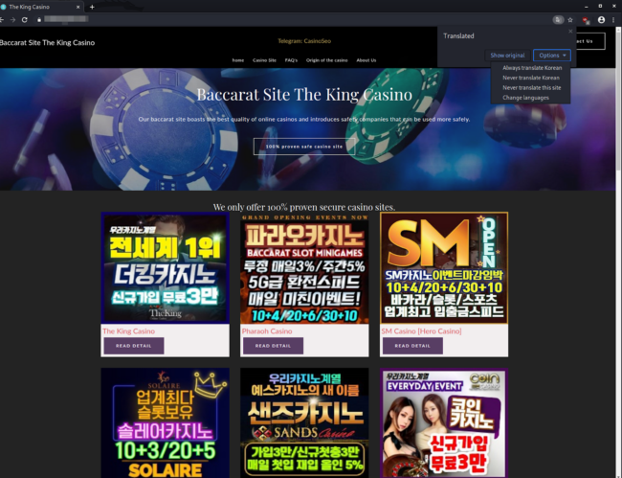Open the Pharaoh Casino banner image

pyautogui.click(x=304, y=268)
